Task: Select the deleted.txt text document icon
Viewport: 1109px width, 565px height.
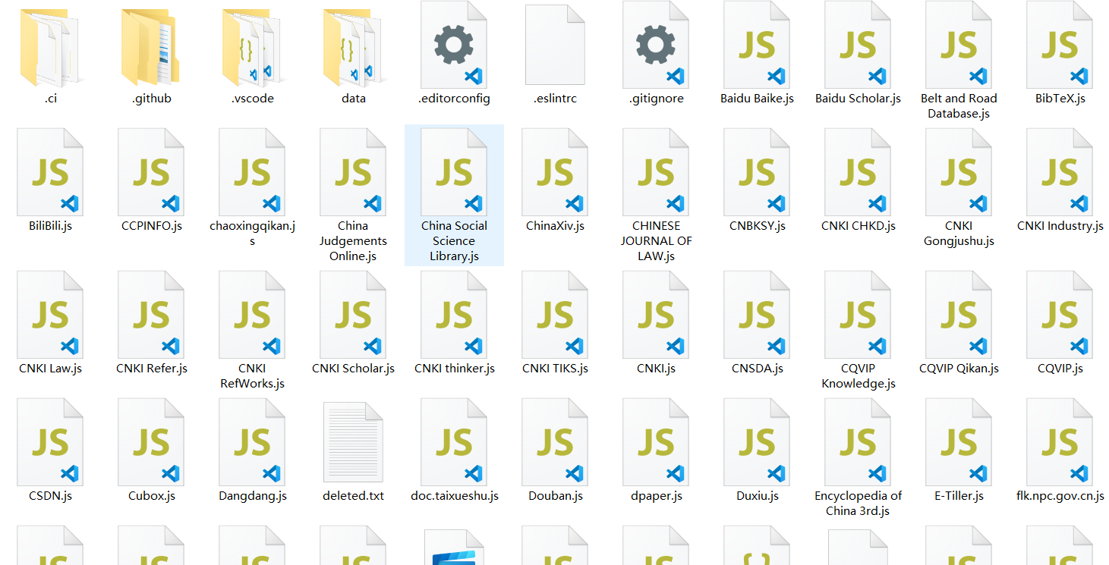Action: [x=353, y=441]
